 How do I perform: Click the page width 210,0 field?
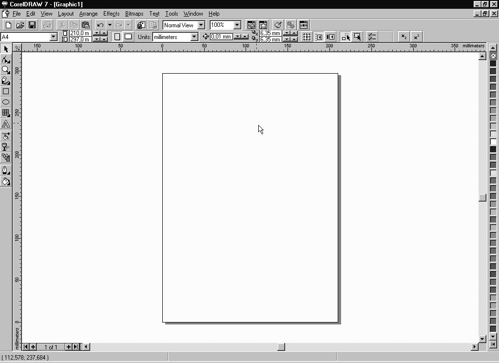pos(80,33)
